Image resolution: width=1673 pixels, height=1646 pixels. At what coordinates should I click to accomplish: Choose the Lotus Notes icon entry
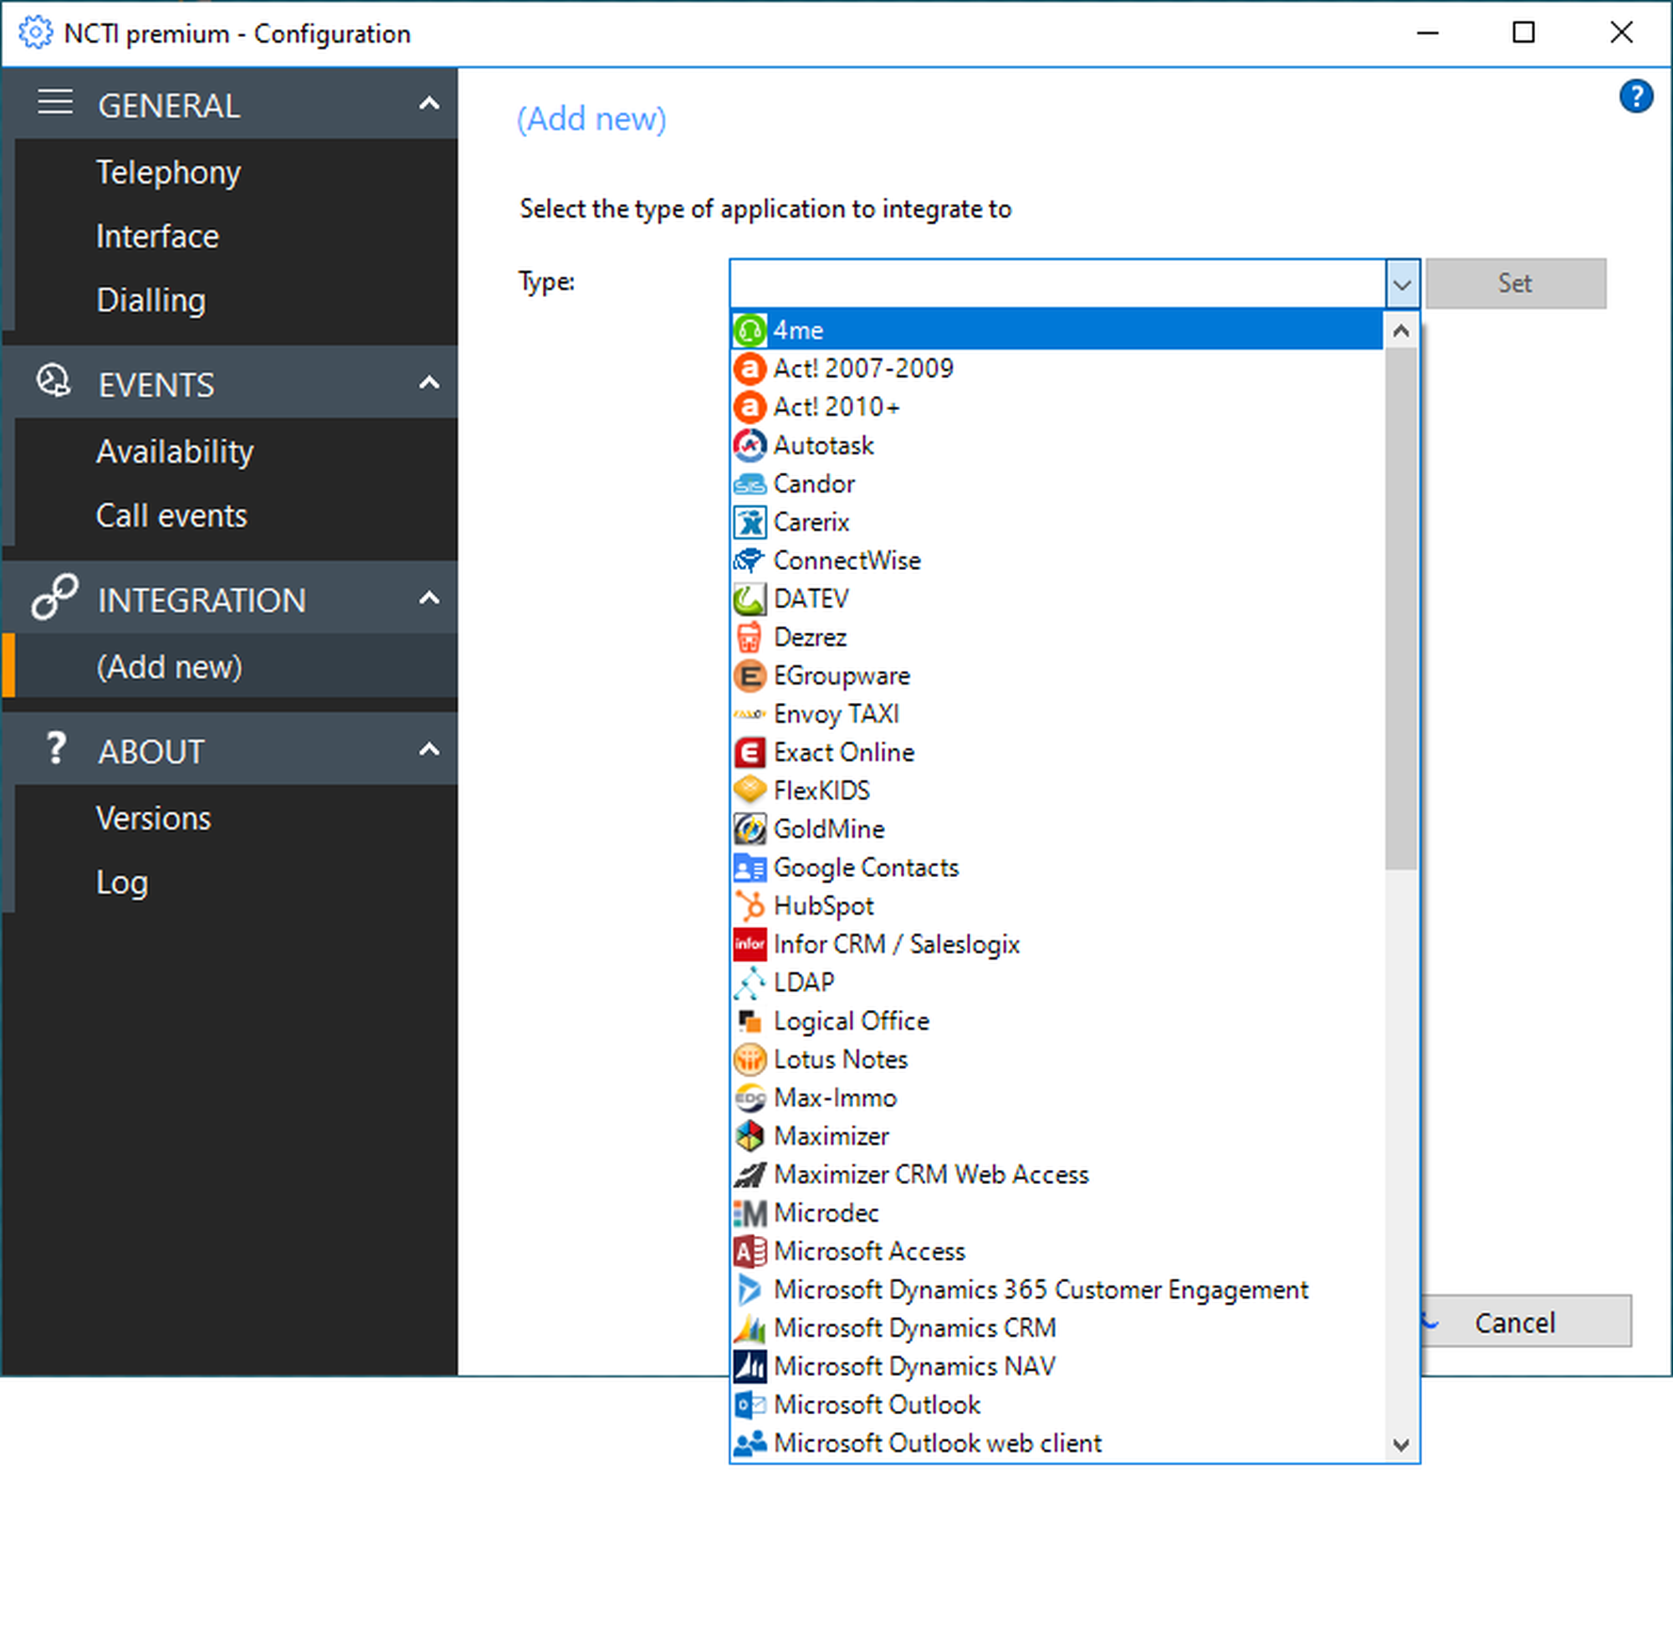coord(750,1059)
